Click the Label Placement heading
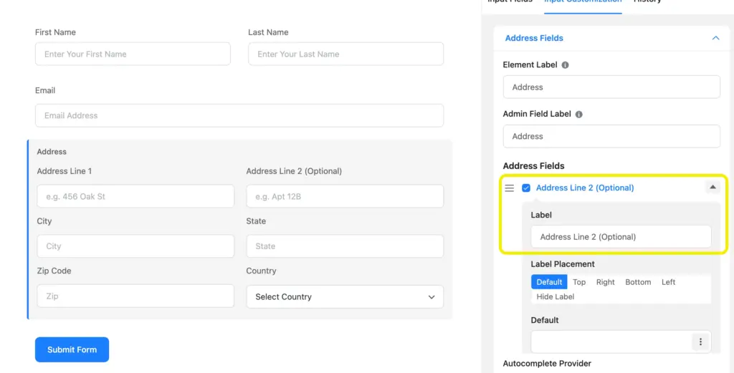 tap(563, 264)
